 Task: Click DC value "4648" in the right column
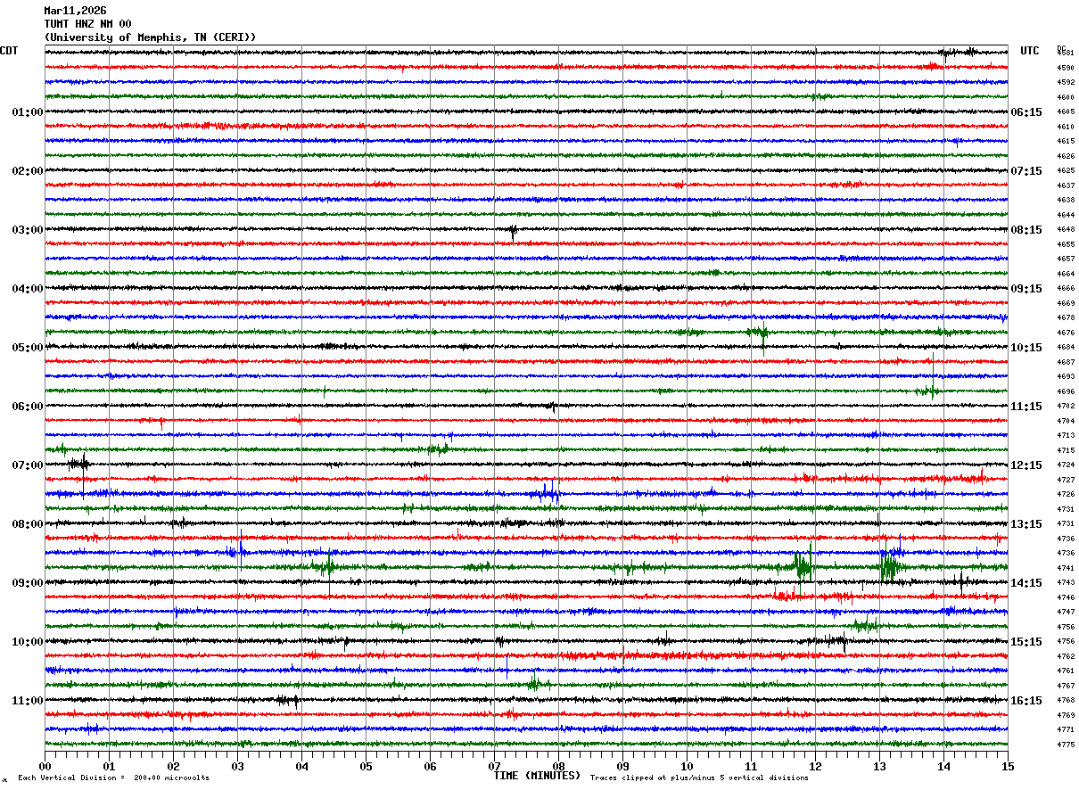pos(1065,230)
